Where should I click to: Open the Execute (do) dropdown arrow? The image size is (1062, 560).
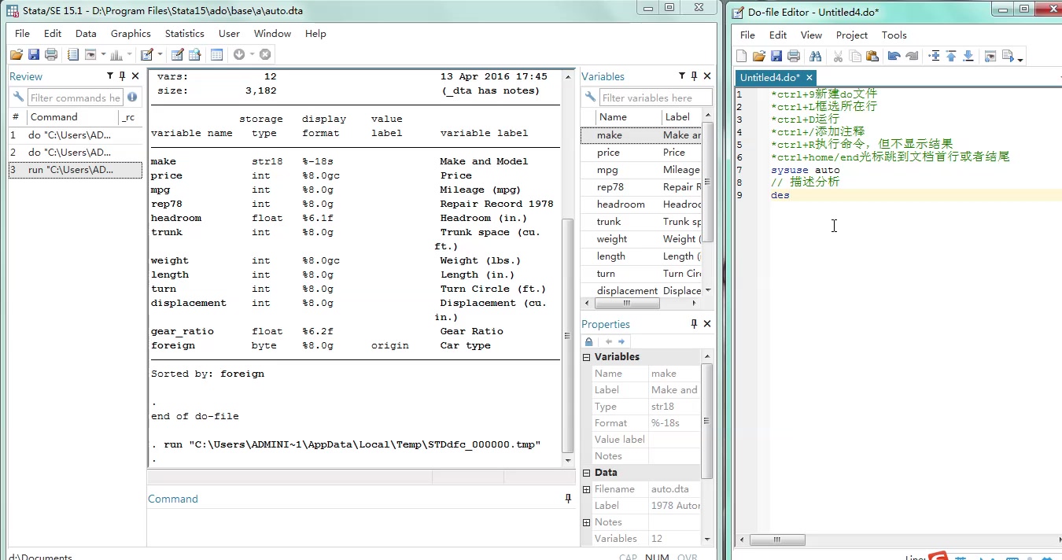pyautogui.click(x=1020, y=59)
